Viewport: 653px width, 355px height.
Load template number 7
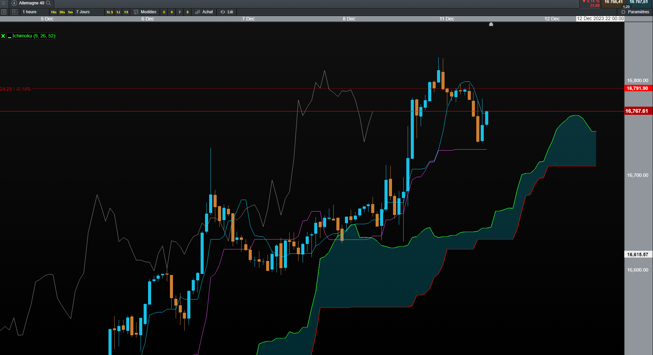coord(180,12)
